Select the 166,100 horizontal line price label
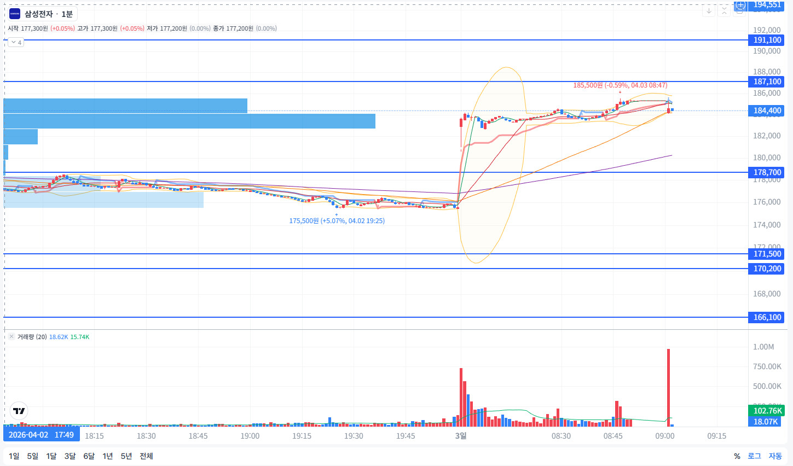793x466 pixels. (767, 317)
